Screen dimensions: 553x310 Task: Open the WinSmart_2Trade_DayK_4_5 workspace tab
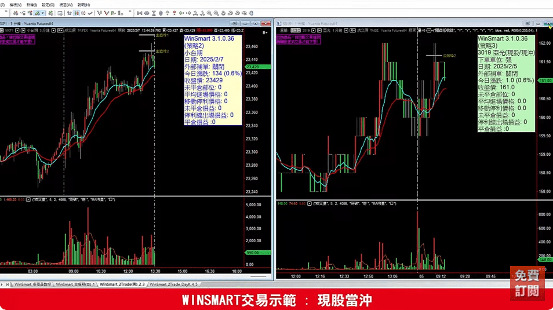coord(173,285)
